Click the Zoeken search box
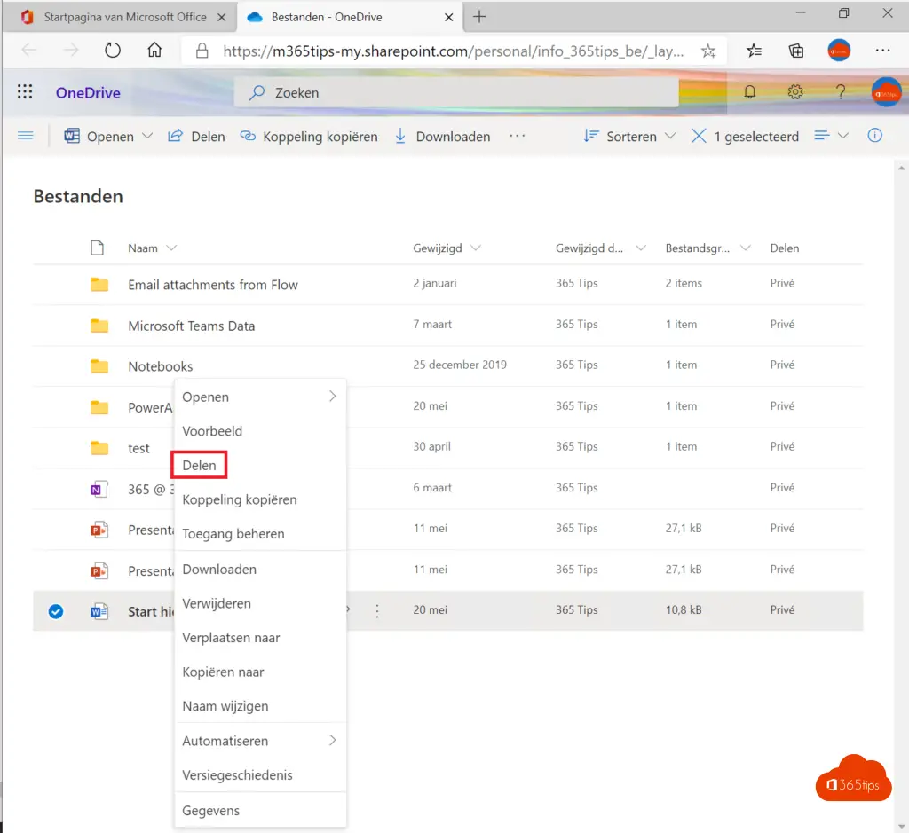Viewport: 909px width, 833px height. [456, 92]
